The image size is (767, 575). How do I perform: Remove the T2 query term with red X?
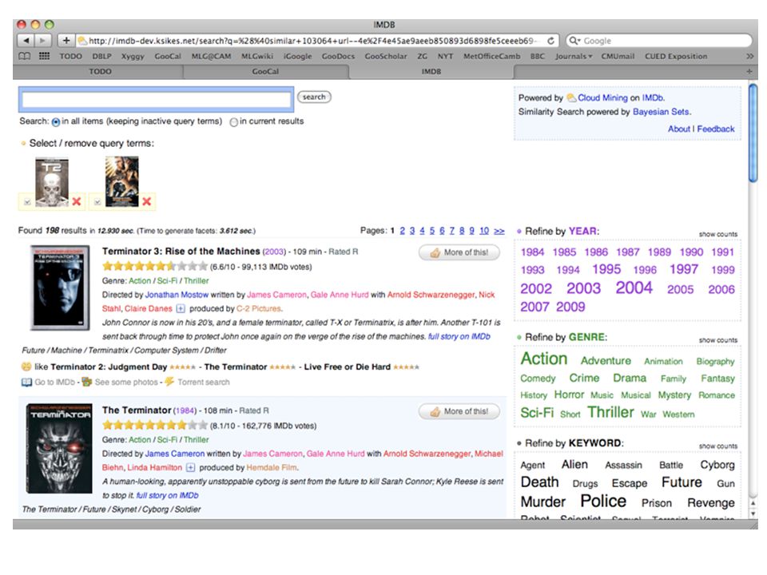coord(77,201)
